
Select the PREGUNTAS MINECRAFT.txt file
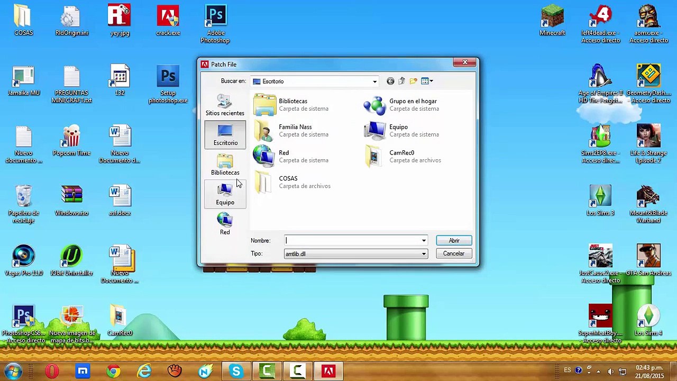71,85
